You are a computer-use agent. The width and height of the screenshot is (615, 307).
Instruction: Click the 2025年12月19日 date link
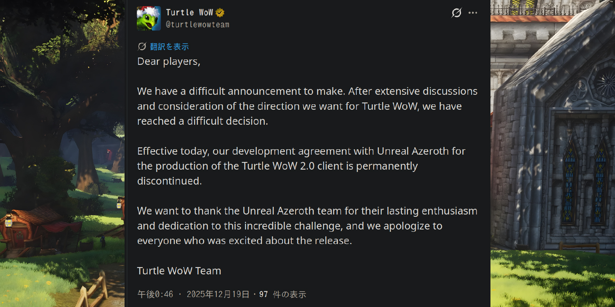pyautogui.click(x=218, y=294)
